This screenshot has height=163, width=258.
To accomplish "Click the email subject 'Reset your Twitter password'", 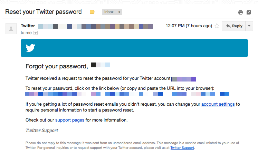I will [44, 12].
